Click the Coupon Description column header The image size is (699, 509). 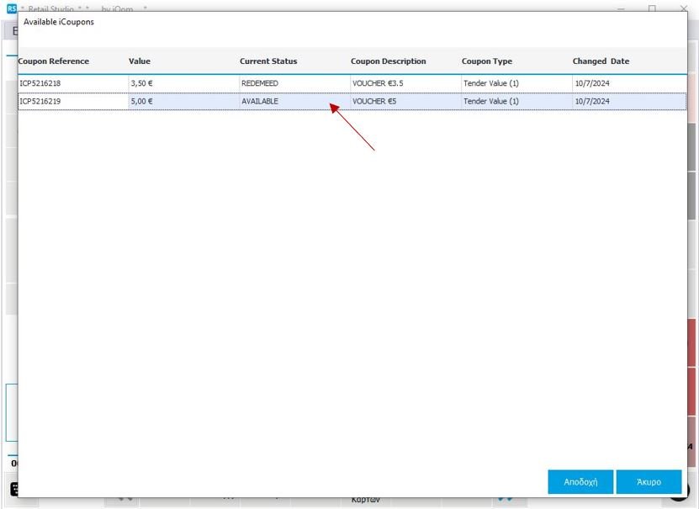[x=389, y=61]
